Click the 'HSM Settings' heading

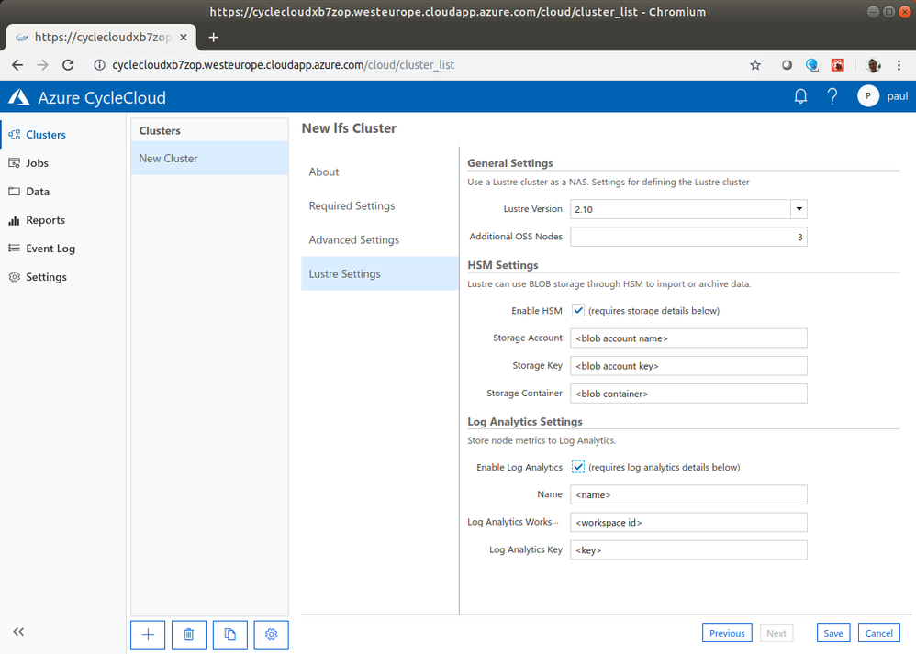pos(502,265)
